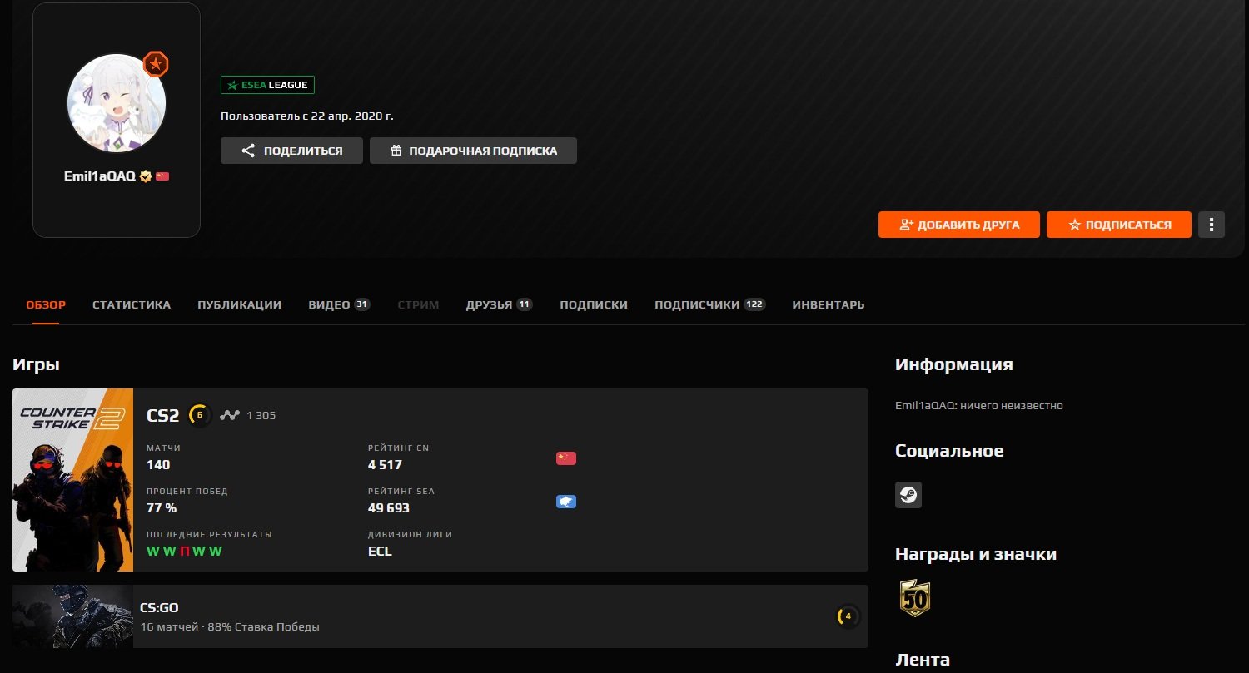Screen dimensions: 1249x673
Task: Click the ECL league division value
Action: [x=380, y=551]
